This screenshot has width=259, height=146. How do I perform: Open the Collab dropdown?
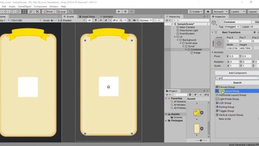[x=195, y=12]
